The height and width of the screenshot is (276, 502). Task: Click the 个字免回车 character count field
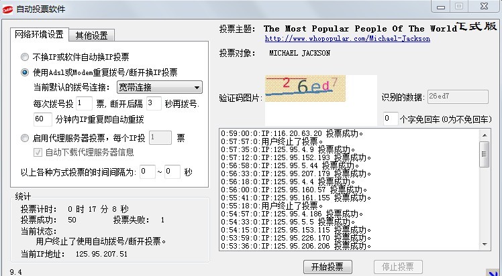390,119
